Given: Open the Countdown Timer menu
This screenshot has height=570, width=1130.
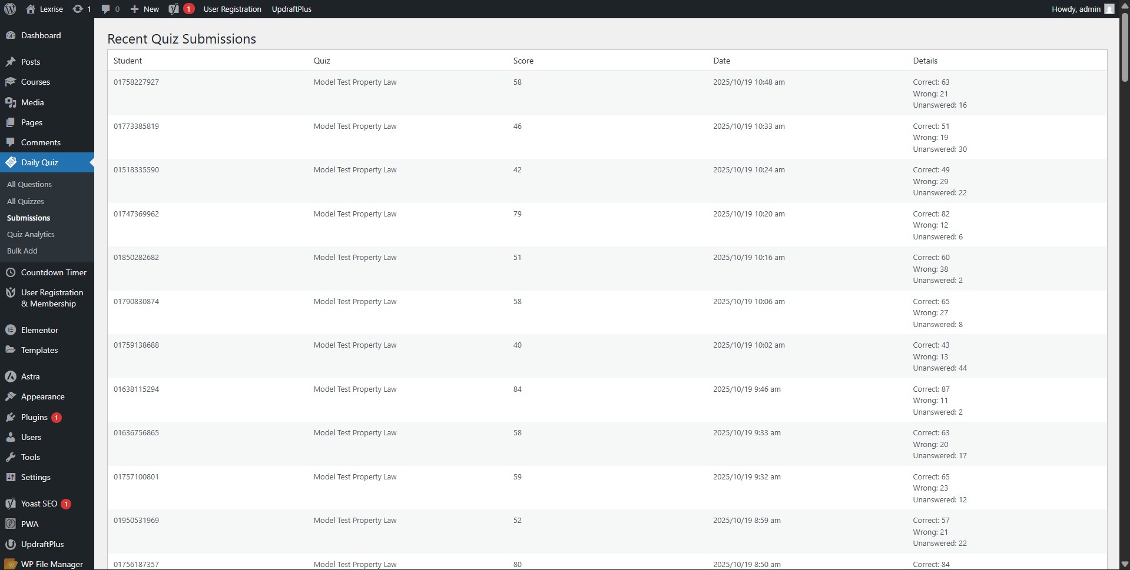Looking at the screenshot, I should point(54,272).
